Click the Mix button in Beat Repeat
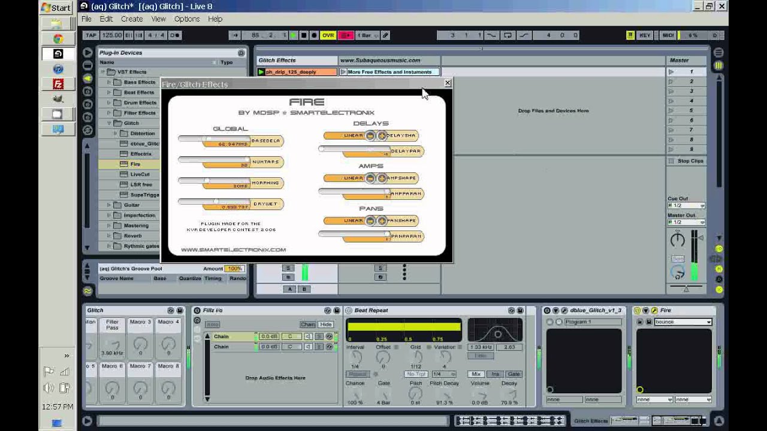 coord(476,374)
